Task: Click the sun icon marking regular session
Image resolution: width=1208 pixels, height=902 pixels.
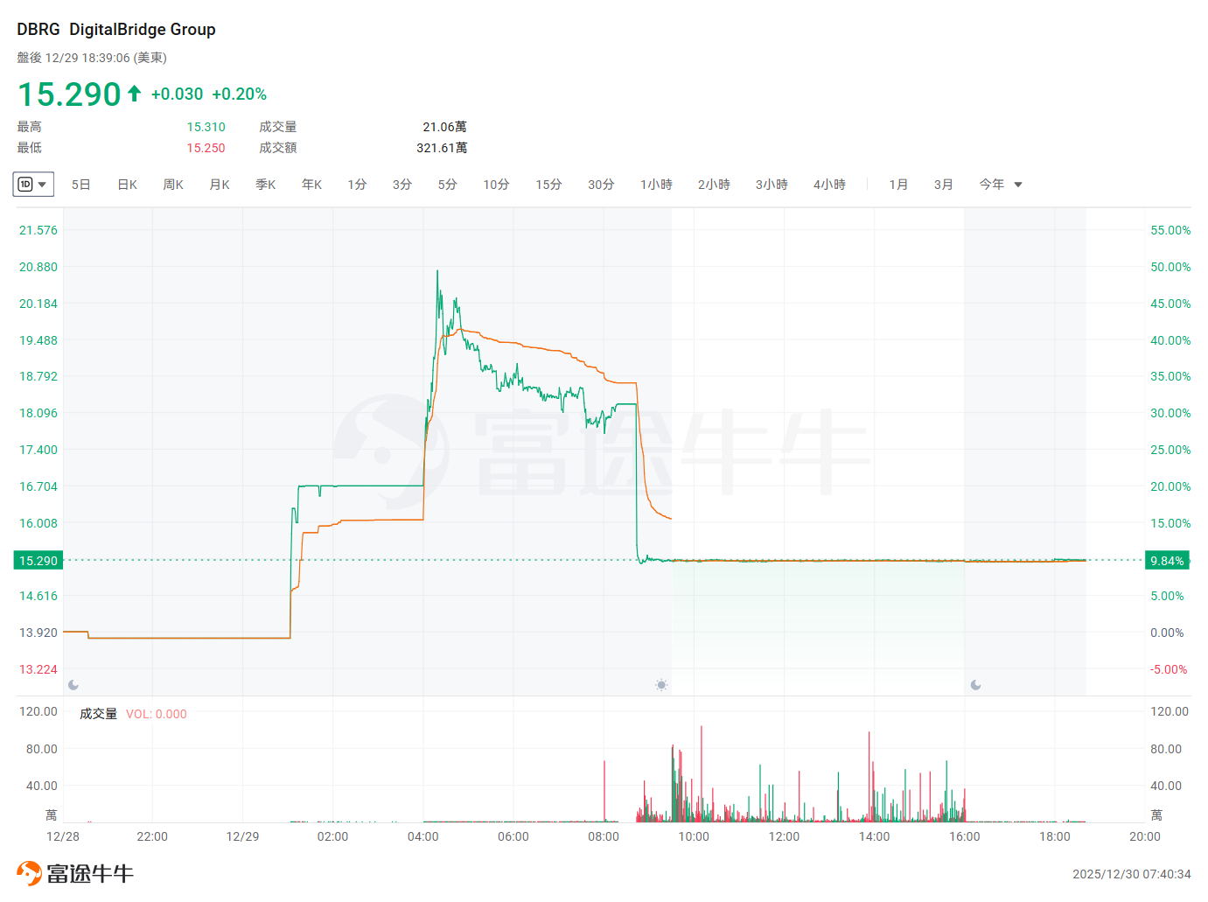Action: pos(661,685)
